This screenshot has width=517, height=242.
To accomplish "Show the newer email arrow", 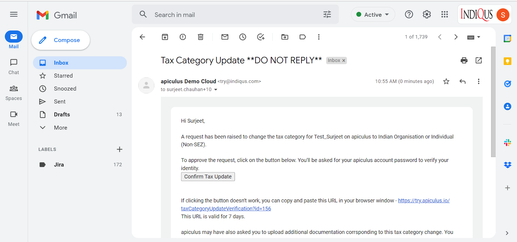I will 440,37.
